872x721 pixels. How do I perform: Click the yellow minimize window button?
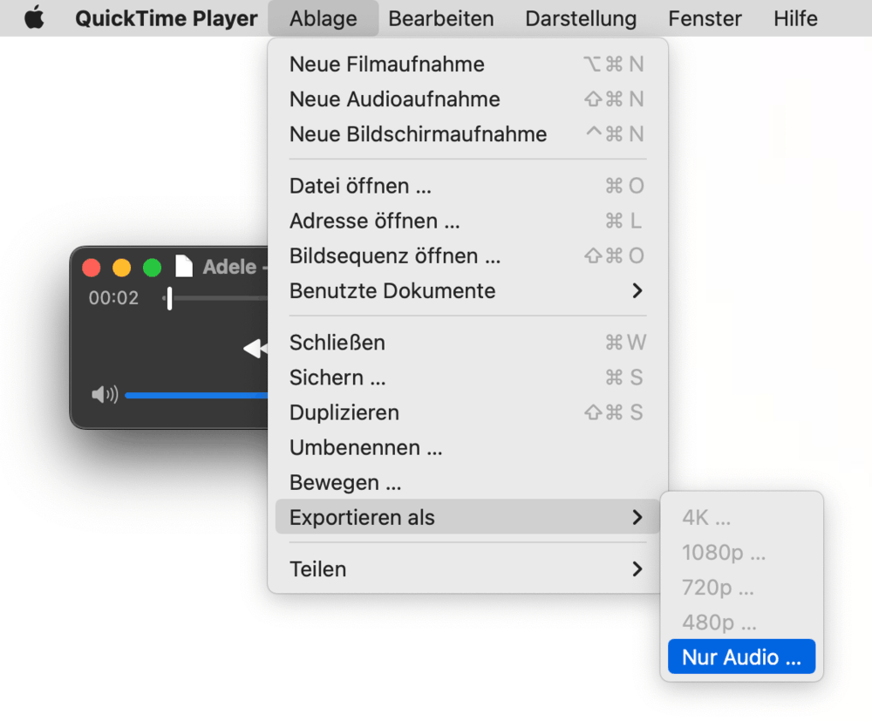pos(122,268)
